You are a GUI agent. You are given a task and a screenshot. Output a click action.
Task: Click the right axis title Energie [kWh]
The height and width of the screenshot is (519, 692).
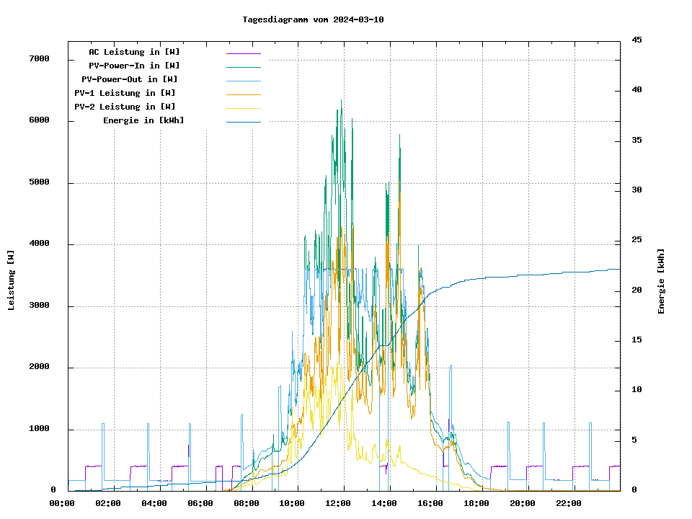661,281
